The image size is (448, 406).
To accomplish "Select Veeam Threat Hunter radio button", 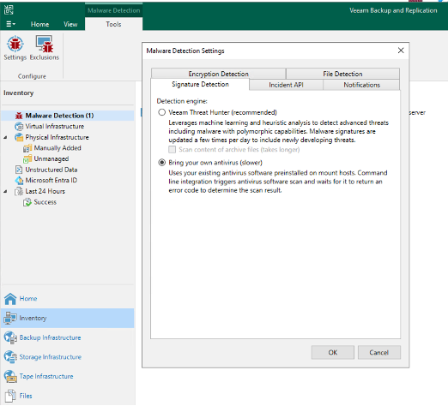I will [x=162, y=112].
